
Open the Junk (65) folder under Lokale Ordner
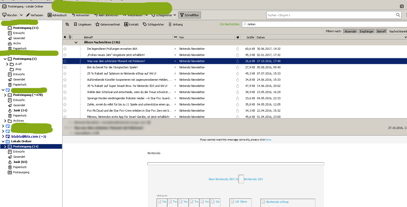(20, 162)
